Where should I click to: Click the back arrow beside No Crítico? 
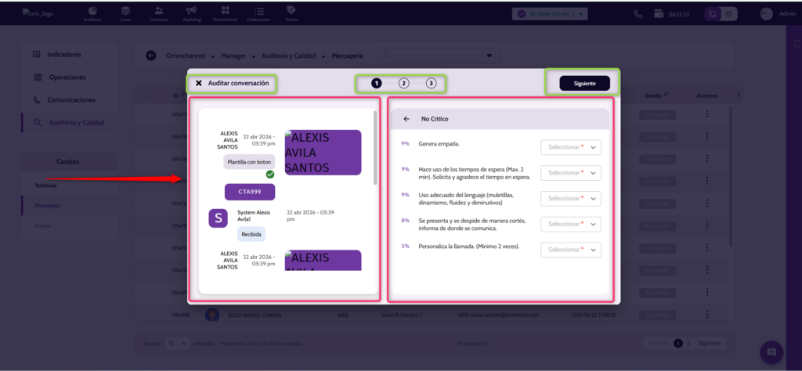(x=406, y=119)
